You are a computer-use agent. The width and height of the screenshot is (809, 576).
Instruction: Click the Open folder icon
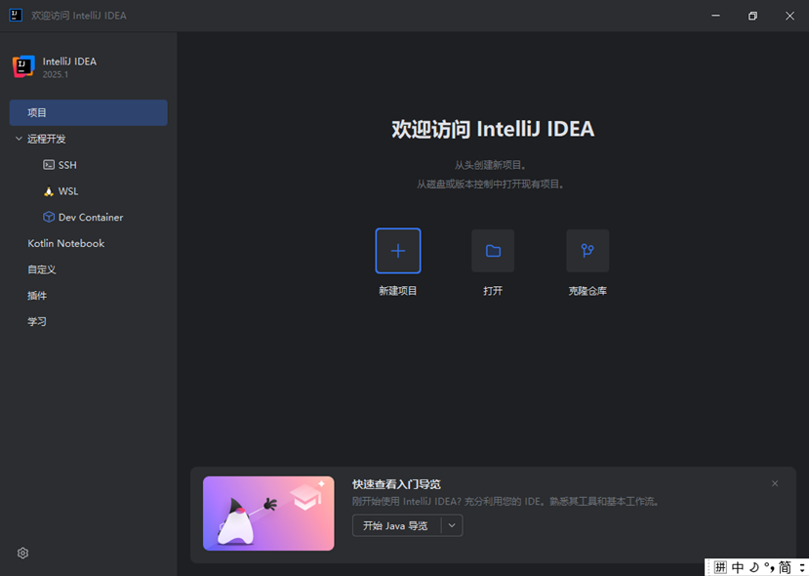pyautogui.click(x=493, y=251)
